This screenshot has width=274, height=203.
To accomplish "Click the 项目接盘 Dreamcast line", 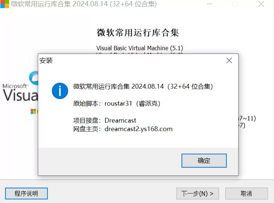I will 104,120.
